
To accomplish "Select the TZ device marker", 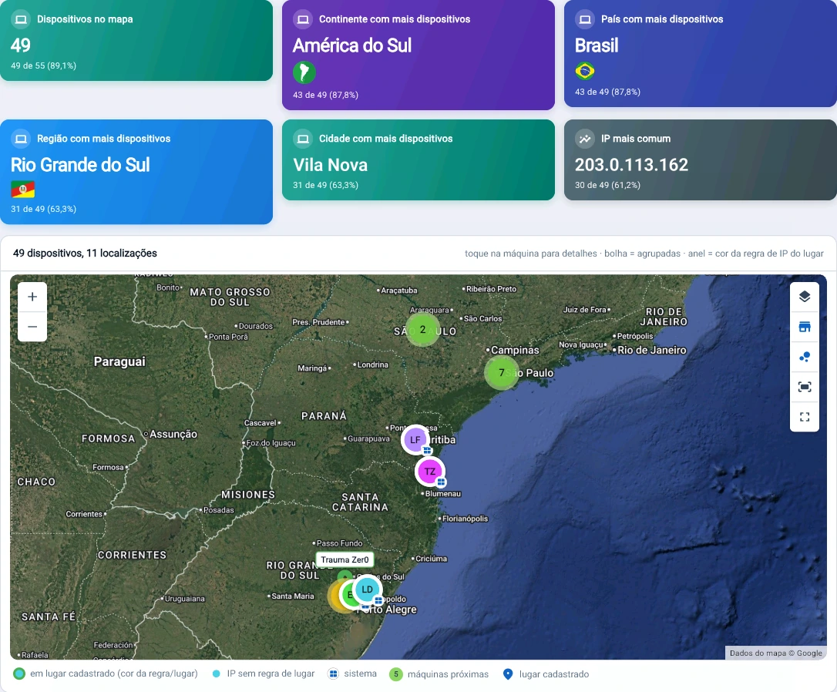I will (430, 471).
